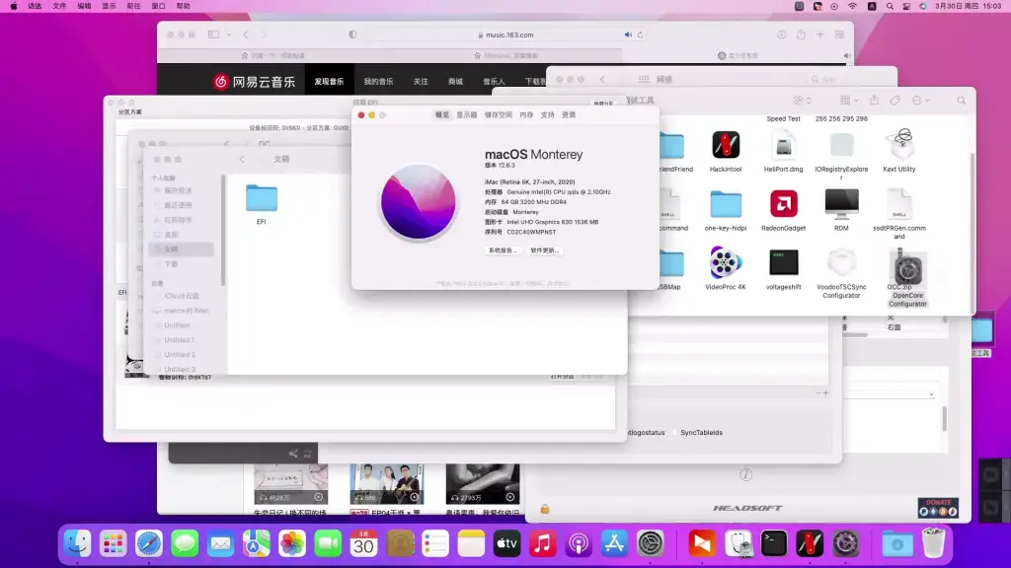This screenshot has height=568, width=1011.
Task: Click the tag icon in the Finder tools toolbar
Action: click(894, 101)
